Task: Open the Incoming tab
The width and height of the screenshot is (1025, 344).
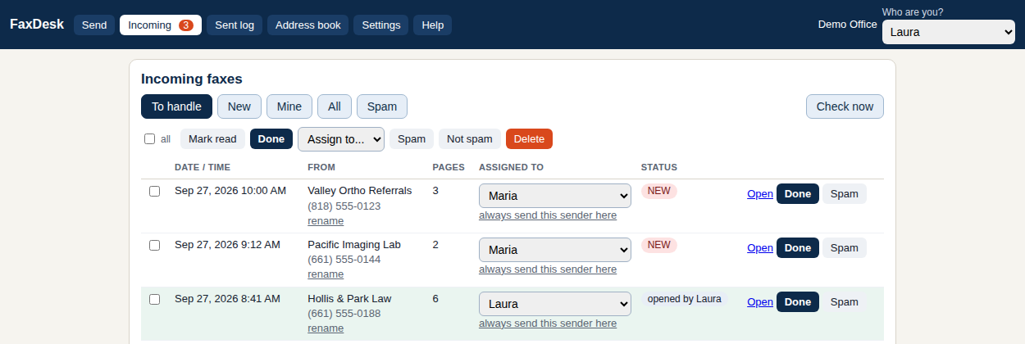Action: click(161, 25)
